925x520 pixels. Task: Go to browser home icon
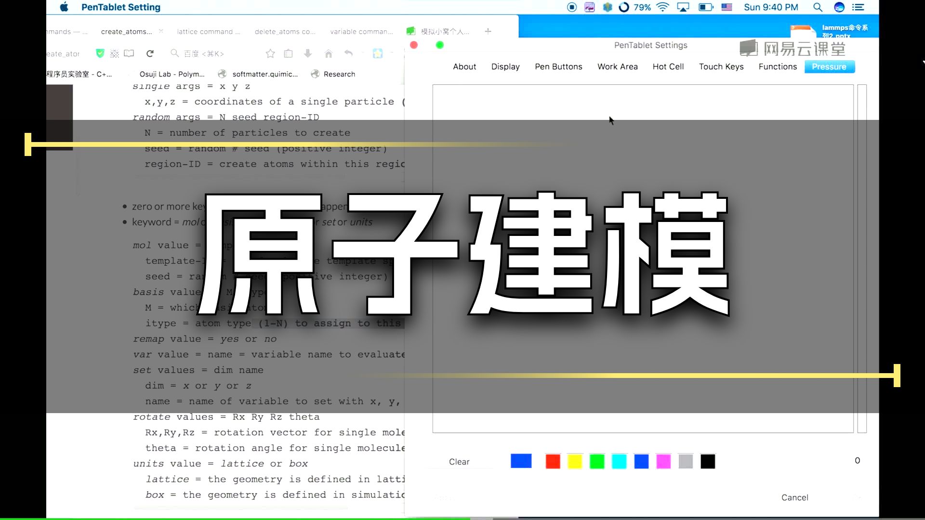pyautogui.click(x=329, y=53)
